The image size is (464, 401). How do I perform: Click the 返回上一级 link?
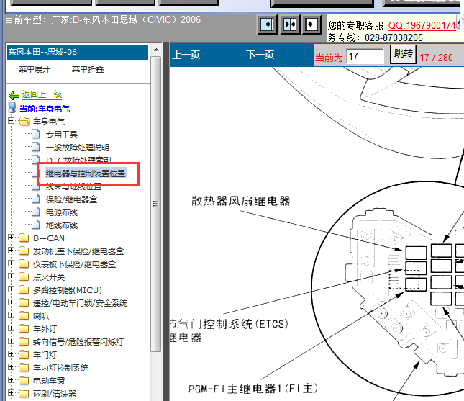point(42,95)
